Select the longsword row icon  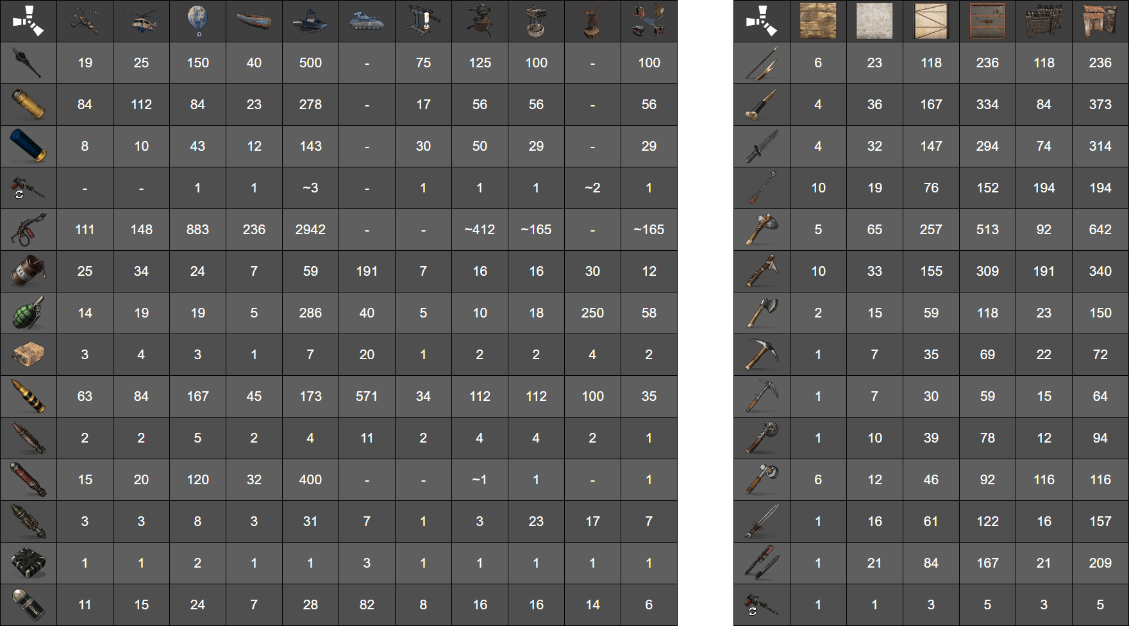point(762,521)
